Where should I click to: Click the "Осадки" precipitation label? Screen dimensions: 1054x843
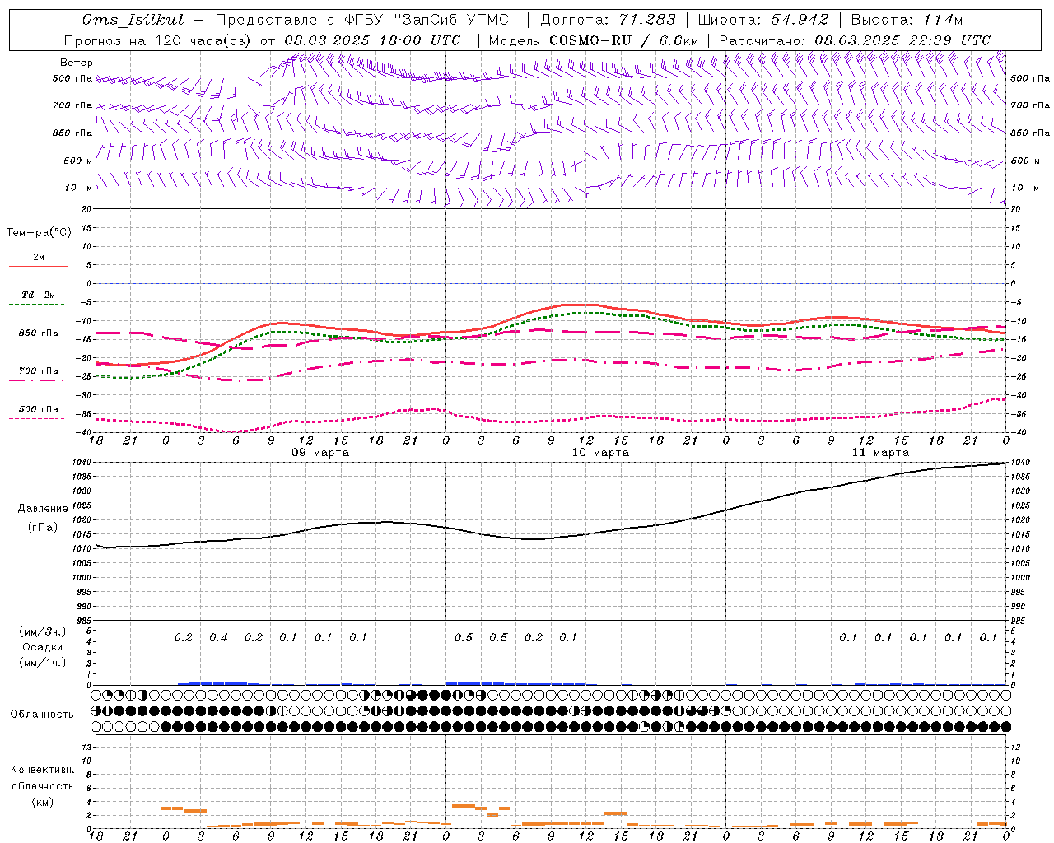pos(43,647)
